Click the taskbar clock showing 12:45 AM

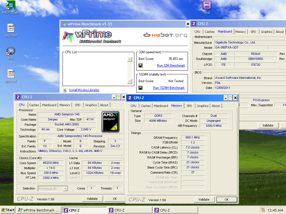pyautogui.click(x=275, y=210)
